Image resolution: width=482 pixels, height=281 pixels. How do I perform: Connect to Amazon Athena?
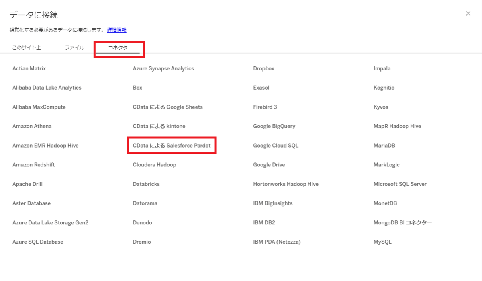pyautogui.click(x=32, y=126)
